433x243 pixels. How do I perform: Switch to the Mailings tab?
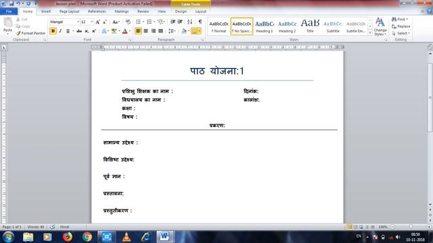[122, 11]
